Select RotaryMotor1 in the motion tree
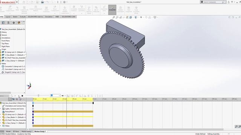The height and width of the screenshot is (135, 241). [10, 112]
